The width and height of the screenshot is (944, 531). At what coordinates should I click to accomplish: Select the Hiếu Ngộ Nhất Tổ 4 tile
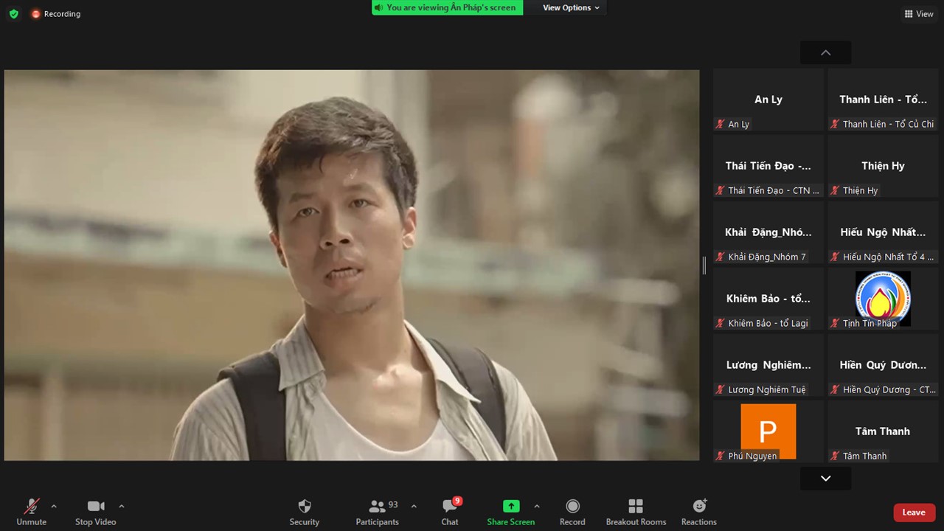(883, 232)
